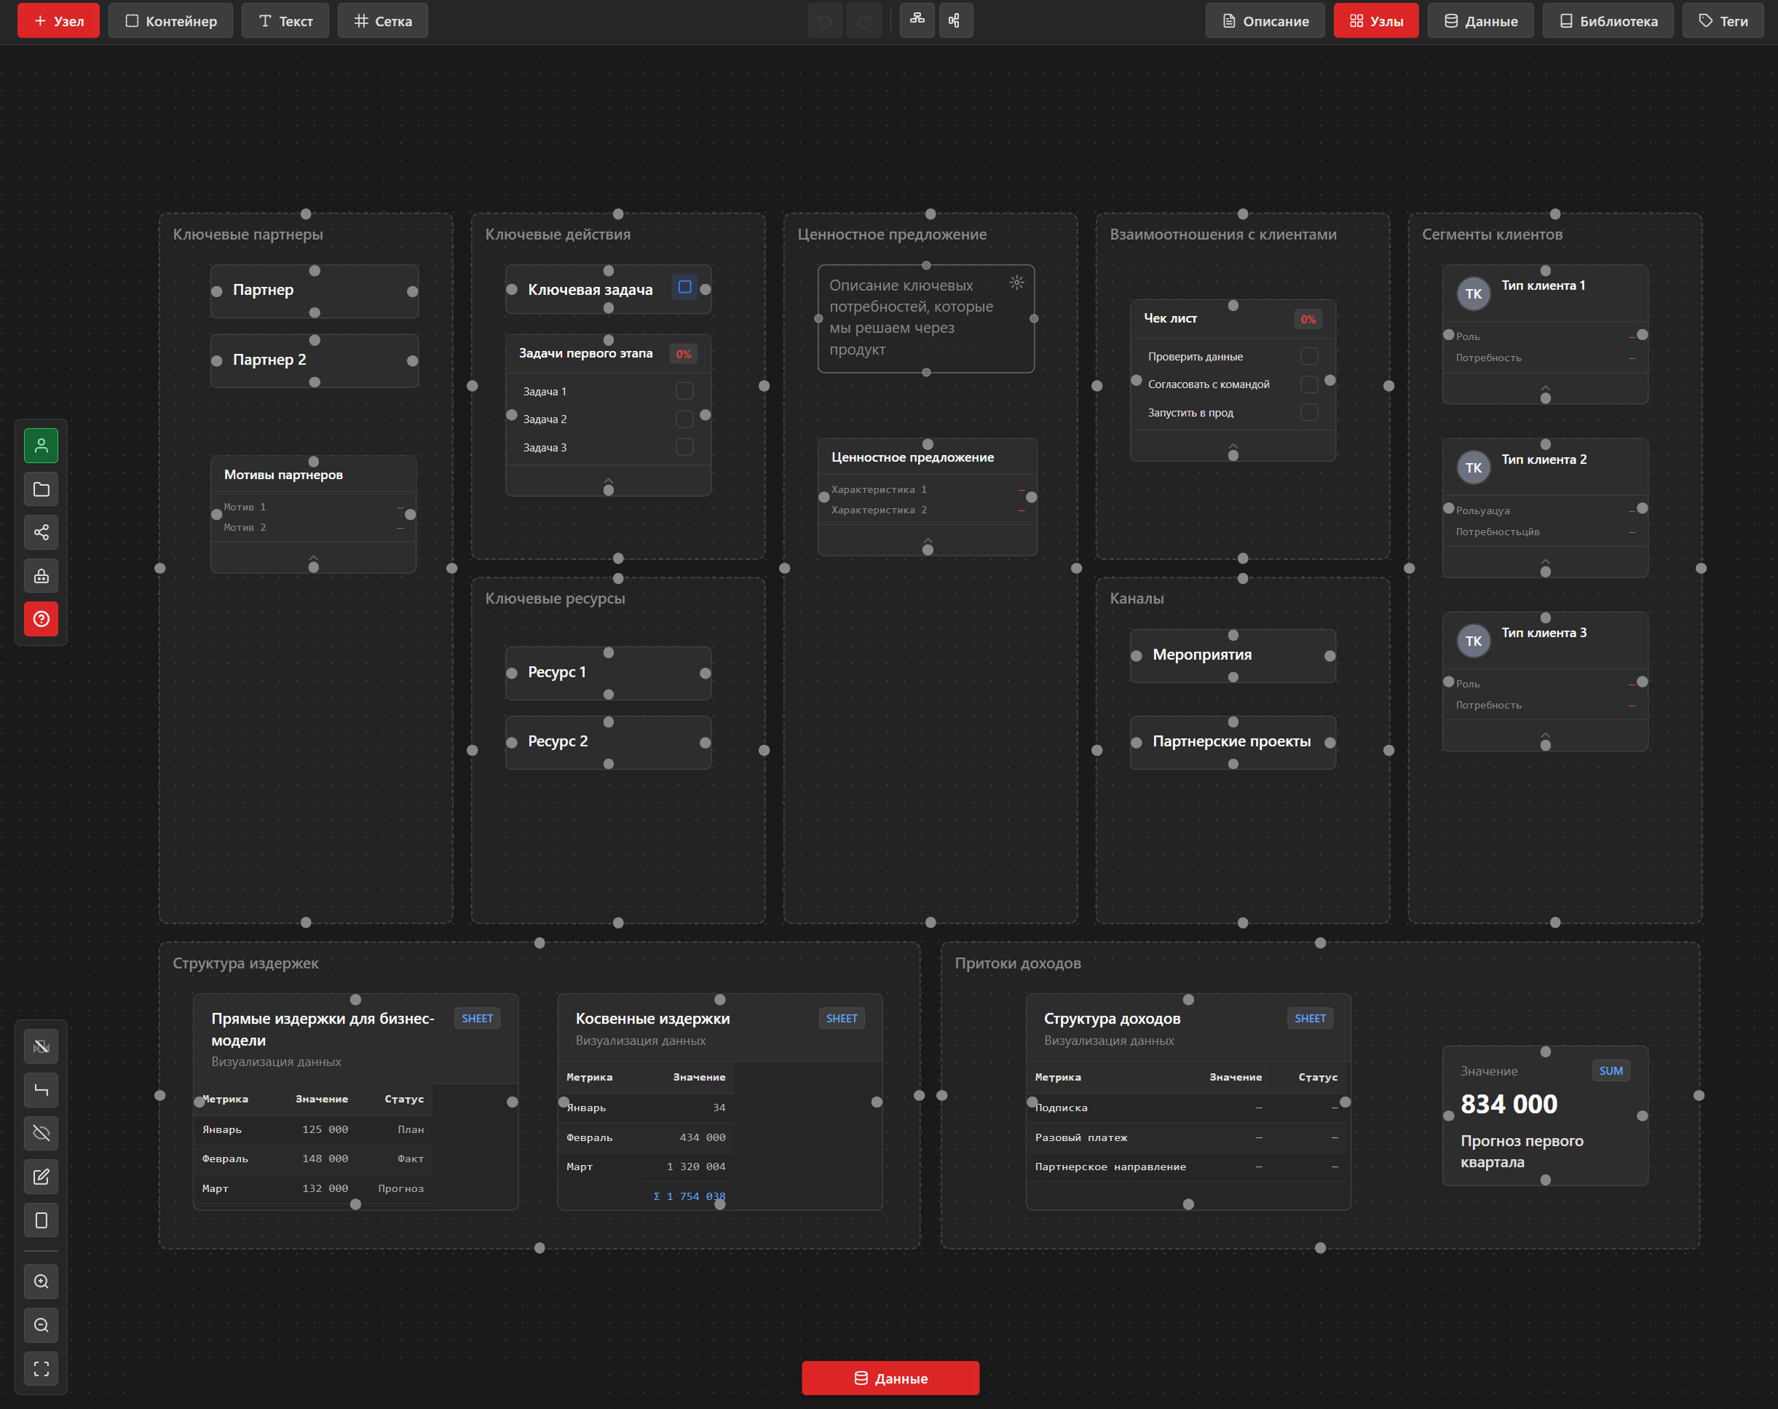The width and height of the screenshot is (1778, 1409).
Task: Click the red Данные button at bottom
Action: (890, 1378)
